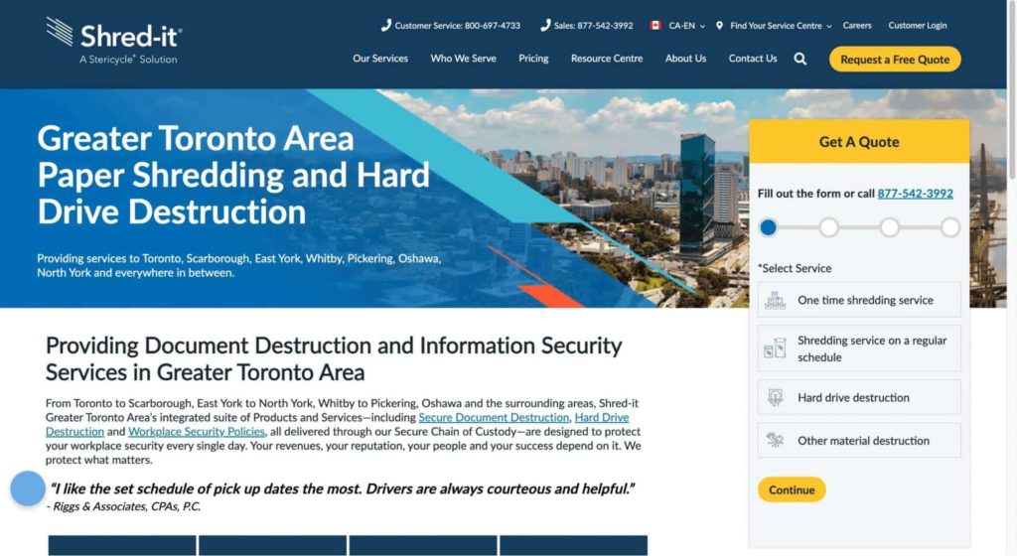Click the Continue button

click(792, 489)
